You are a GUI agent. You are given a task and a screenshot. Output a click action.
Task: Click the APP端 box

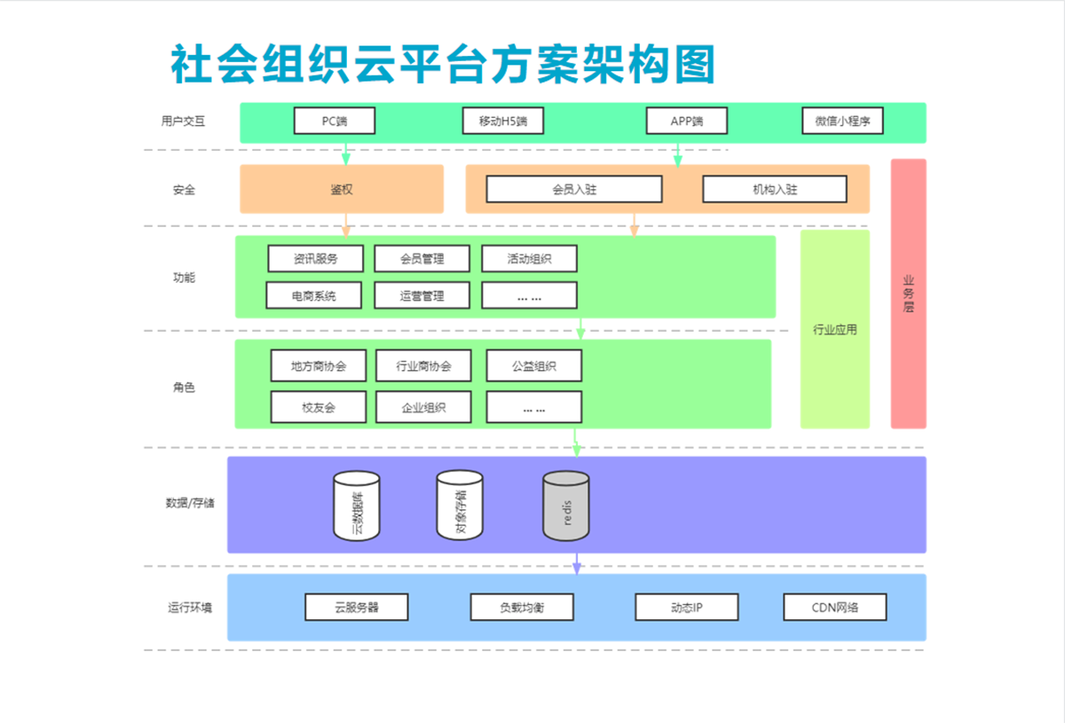687,121
